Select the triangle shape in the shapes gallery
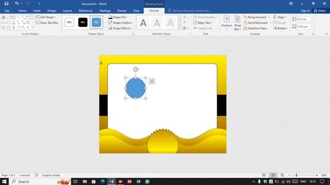 (14, 23)
